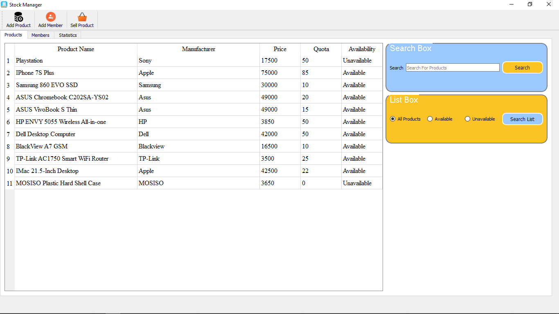Focus the Search For Products input field
Viewport: 559px width, 314px height.
(x=453, y=67)
